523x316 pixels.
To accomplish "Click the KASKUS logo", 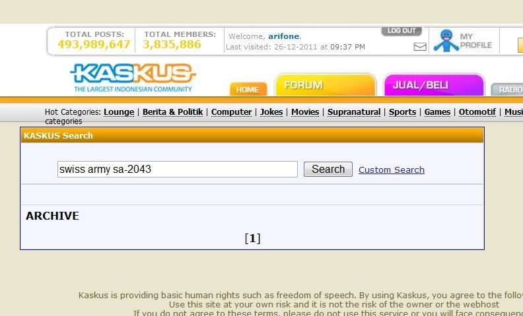I will pos(133,78).
